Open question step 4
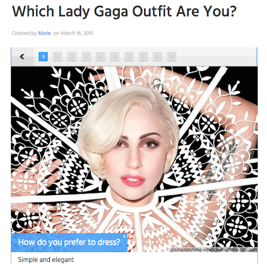Image resolution: width=267 pixels, height=264 pixels. click(86, 57)
